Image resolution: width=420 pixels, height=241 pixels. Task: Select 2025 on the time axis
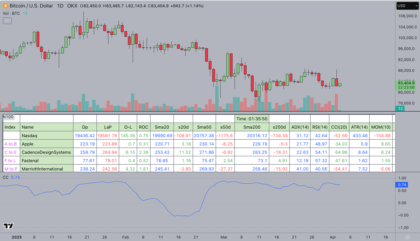tap(17, 237)
